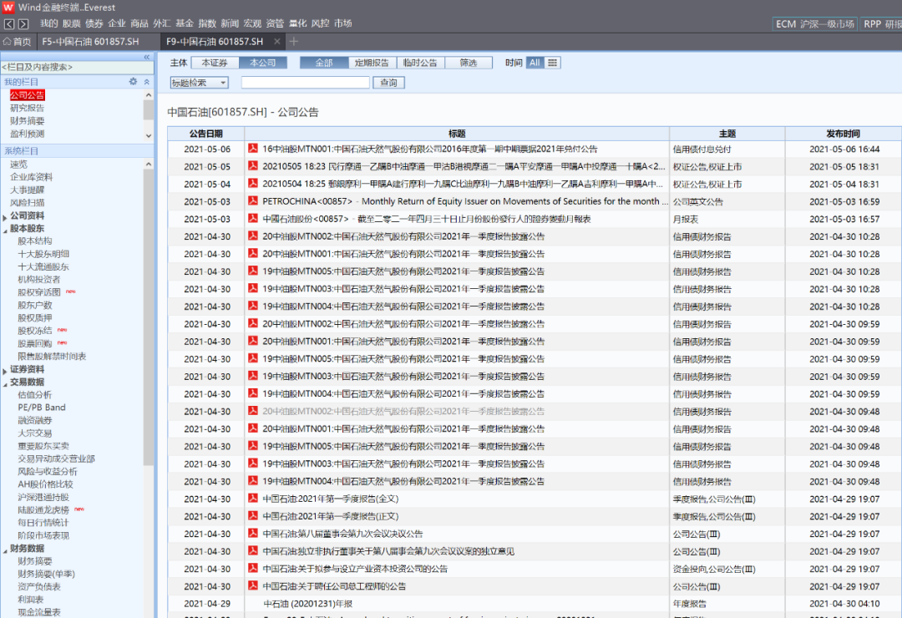The height and width of the screenshot is (618, 902).
Task: Open 债券 menu in top menu bar
Action: pyautogui.click(x=94, y=23)
